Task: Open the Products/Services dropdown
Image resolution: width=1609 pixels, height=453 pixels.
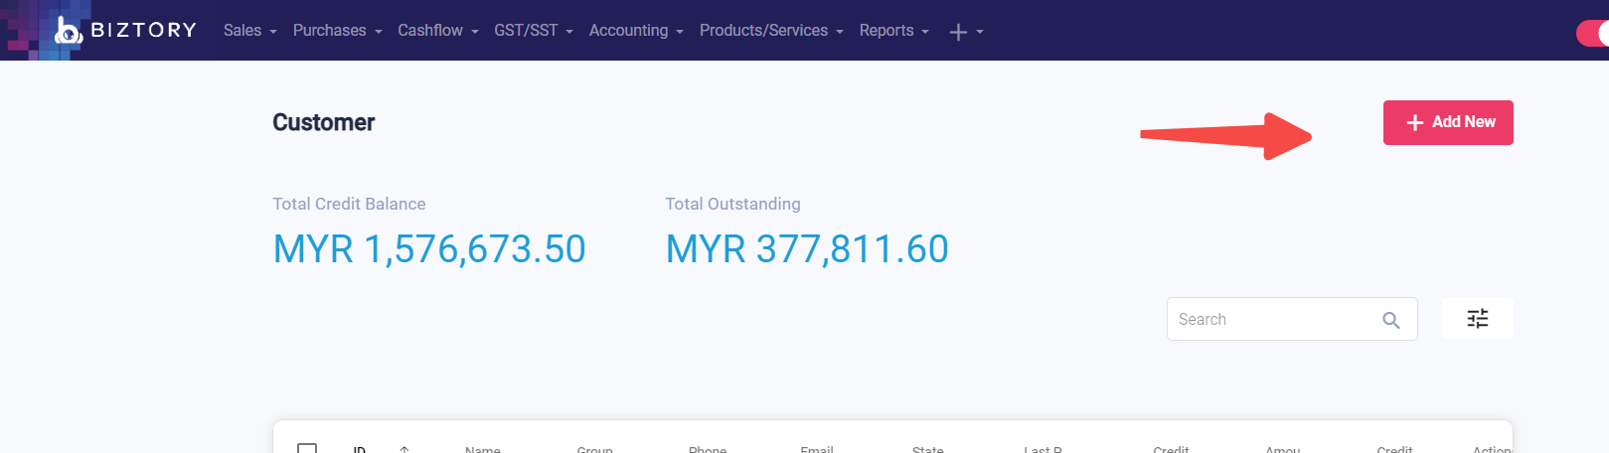Action: [771, 31]
